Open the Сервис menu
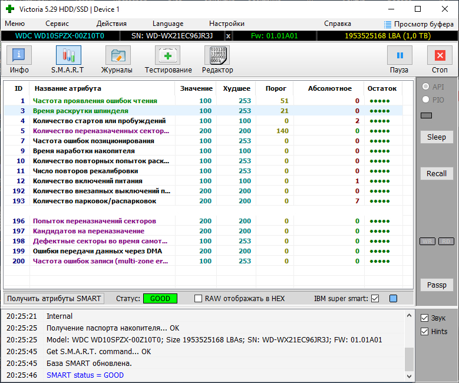The width and height of the screenshot is (459, 383). tap(57, 24)
